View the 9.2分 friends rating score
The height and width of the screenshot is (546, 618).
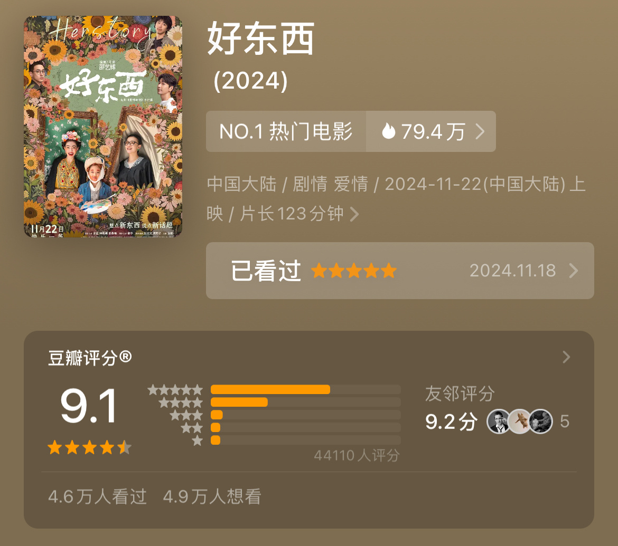click(451, 422)
